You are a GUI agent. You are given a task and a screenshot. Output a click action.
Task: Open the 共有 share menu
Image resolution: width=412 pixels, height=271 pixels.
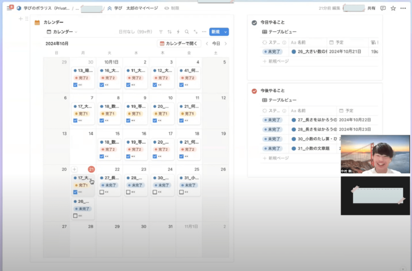(x=371, y=8)
